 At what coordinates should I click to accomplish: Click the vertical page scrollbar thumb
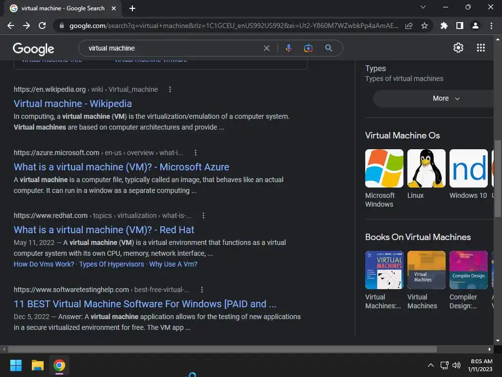(x=498, y=179)
